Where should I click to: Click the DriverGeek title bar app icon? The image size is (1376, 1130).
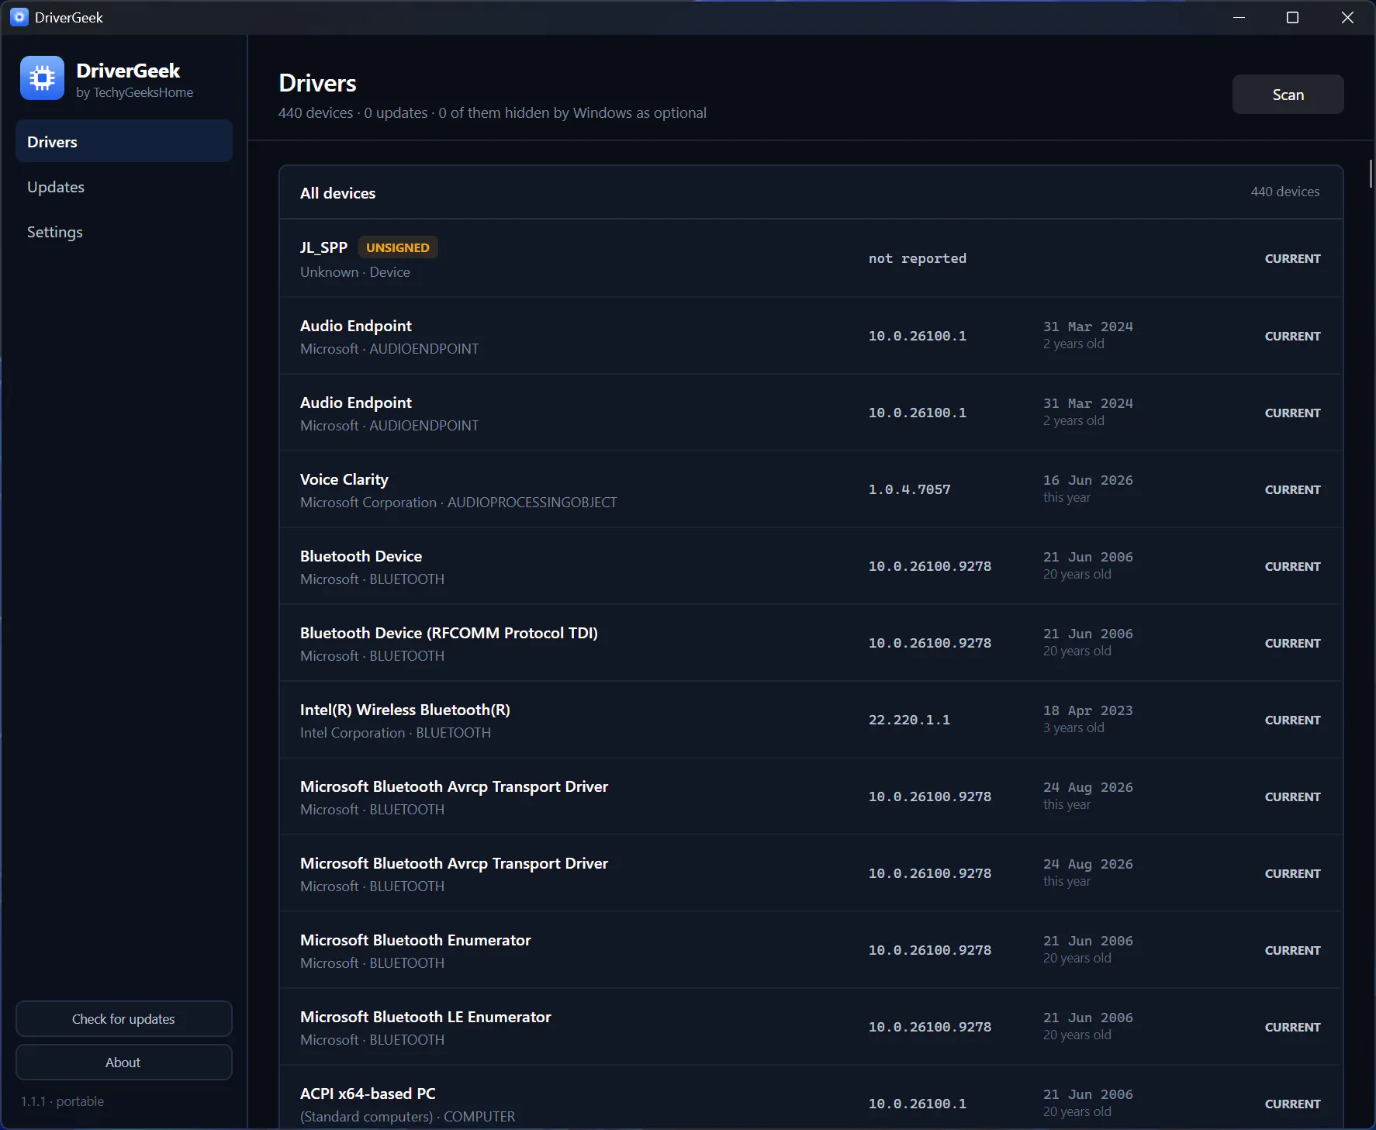click(19, 17)
